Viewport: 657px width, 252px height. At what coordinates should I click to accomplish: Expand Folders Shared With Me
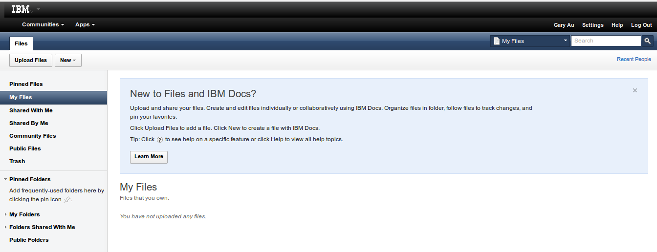(x=5, y=227)
